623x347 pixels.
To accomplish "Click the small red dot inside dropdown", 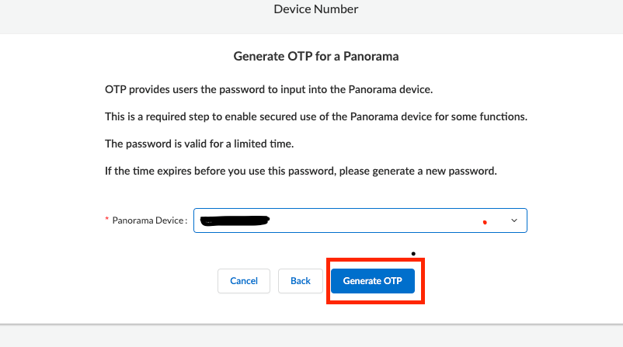I will [x=485, y=222].
